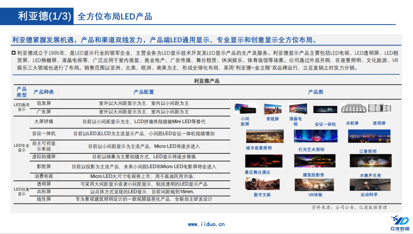
Task: Click the 透明屏 product image
Action: point(380,108)
